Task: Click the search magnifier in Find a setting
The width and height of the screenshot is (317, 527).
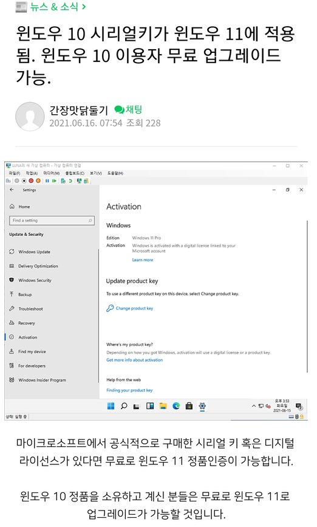Action: [x=90, y=221]
